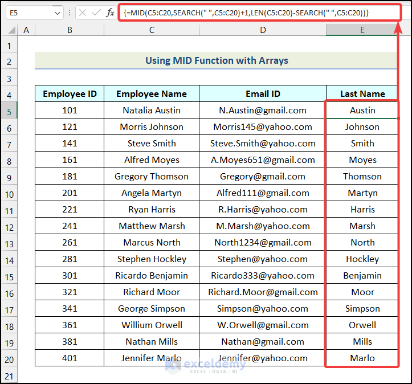Select the 'Ryan Harris' cell

coord(152,210)
